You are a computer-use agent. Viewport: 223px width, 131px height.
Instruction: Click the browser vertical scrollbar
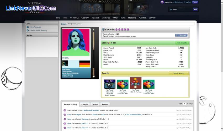222,65
